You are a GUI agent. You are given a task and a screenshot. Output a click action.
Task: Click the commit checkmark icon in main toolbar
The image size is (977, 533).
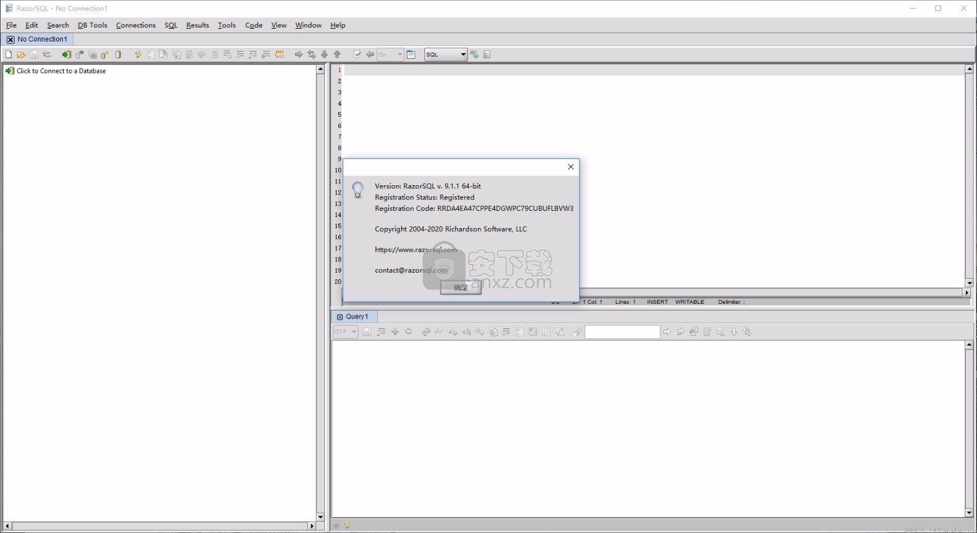click(358, 54)
